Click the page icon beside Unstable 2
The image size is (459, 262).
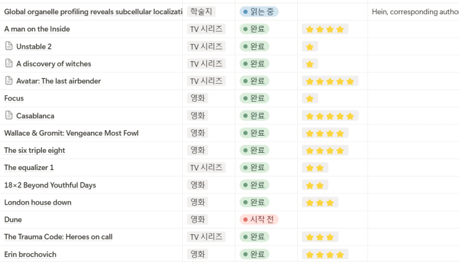click(9, 46)
